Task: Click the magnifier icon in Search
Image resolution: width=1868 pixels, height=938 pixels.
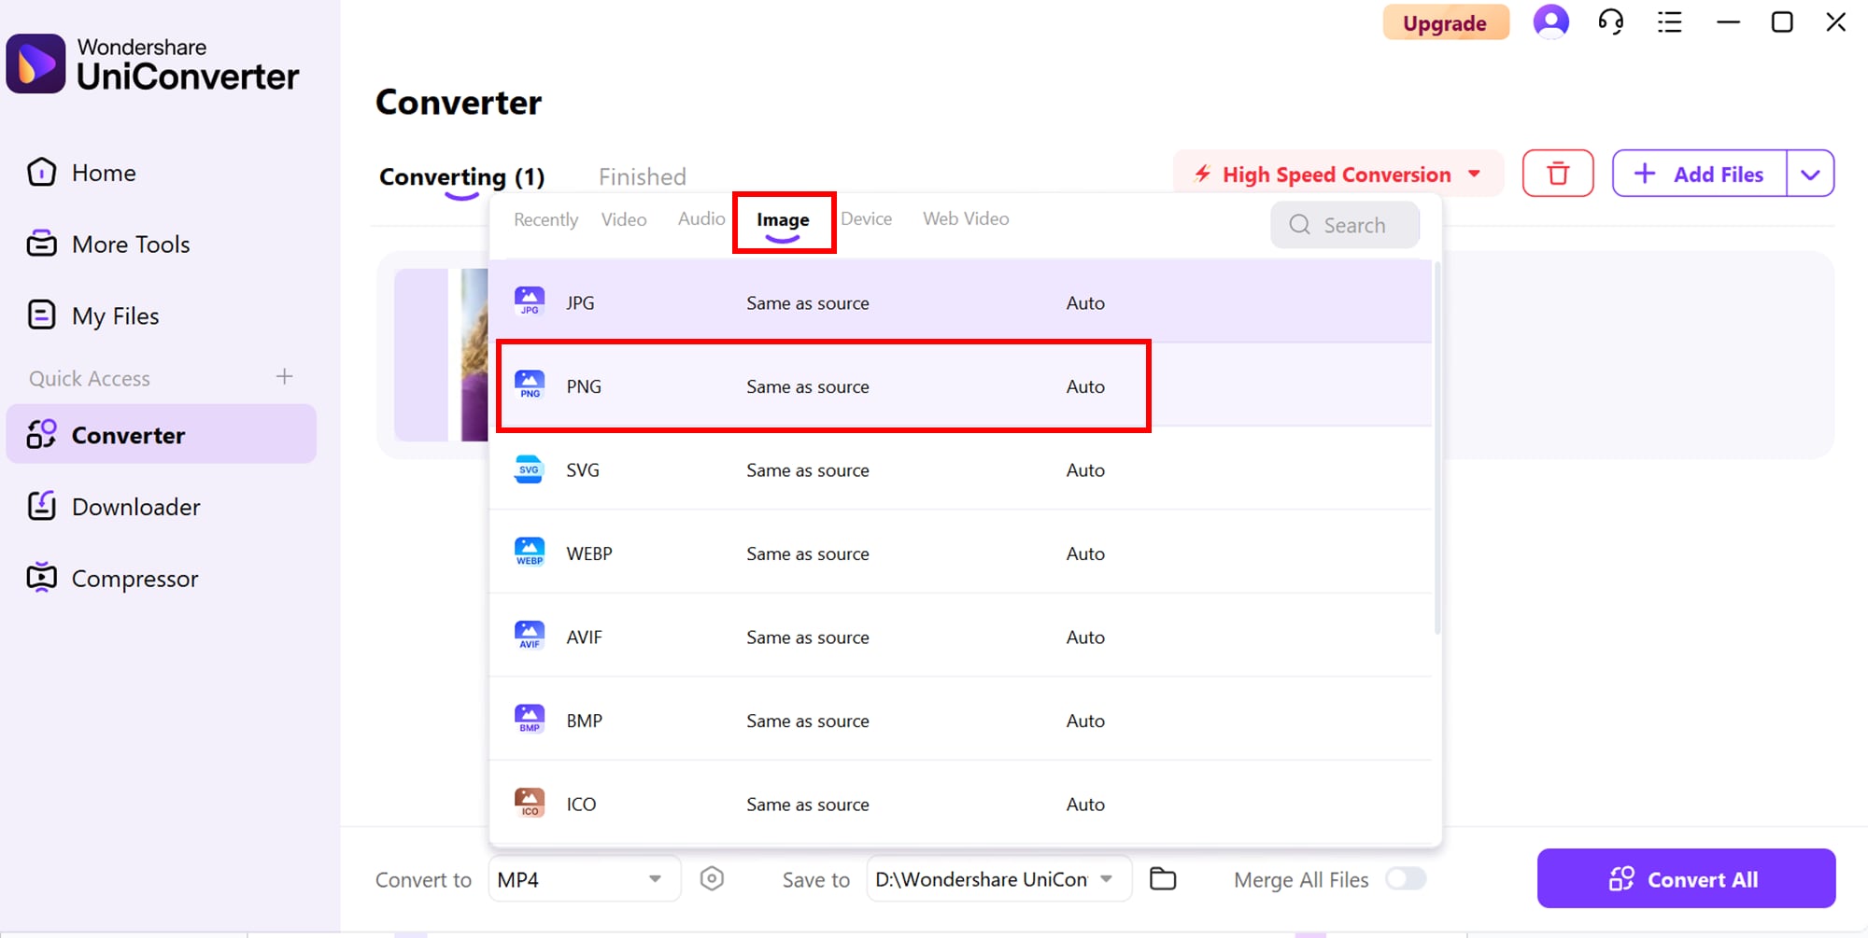Action: [1299, 225]
